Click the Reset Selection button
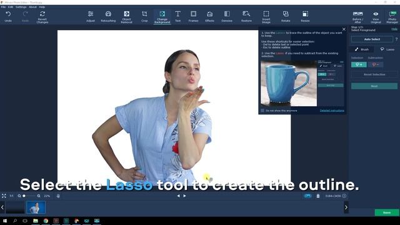Image resolution: width=400 pixels, height=225 pixels. point(374,74)
